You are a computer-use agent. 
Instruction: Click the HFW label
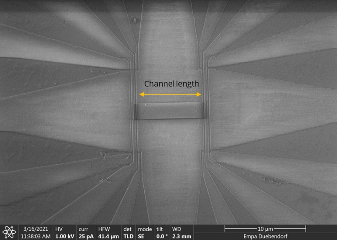pyautogui.click(x=104, y=229)
